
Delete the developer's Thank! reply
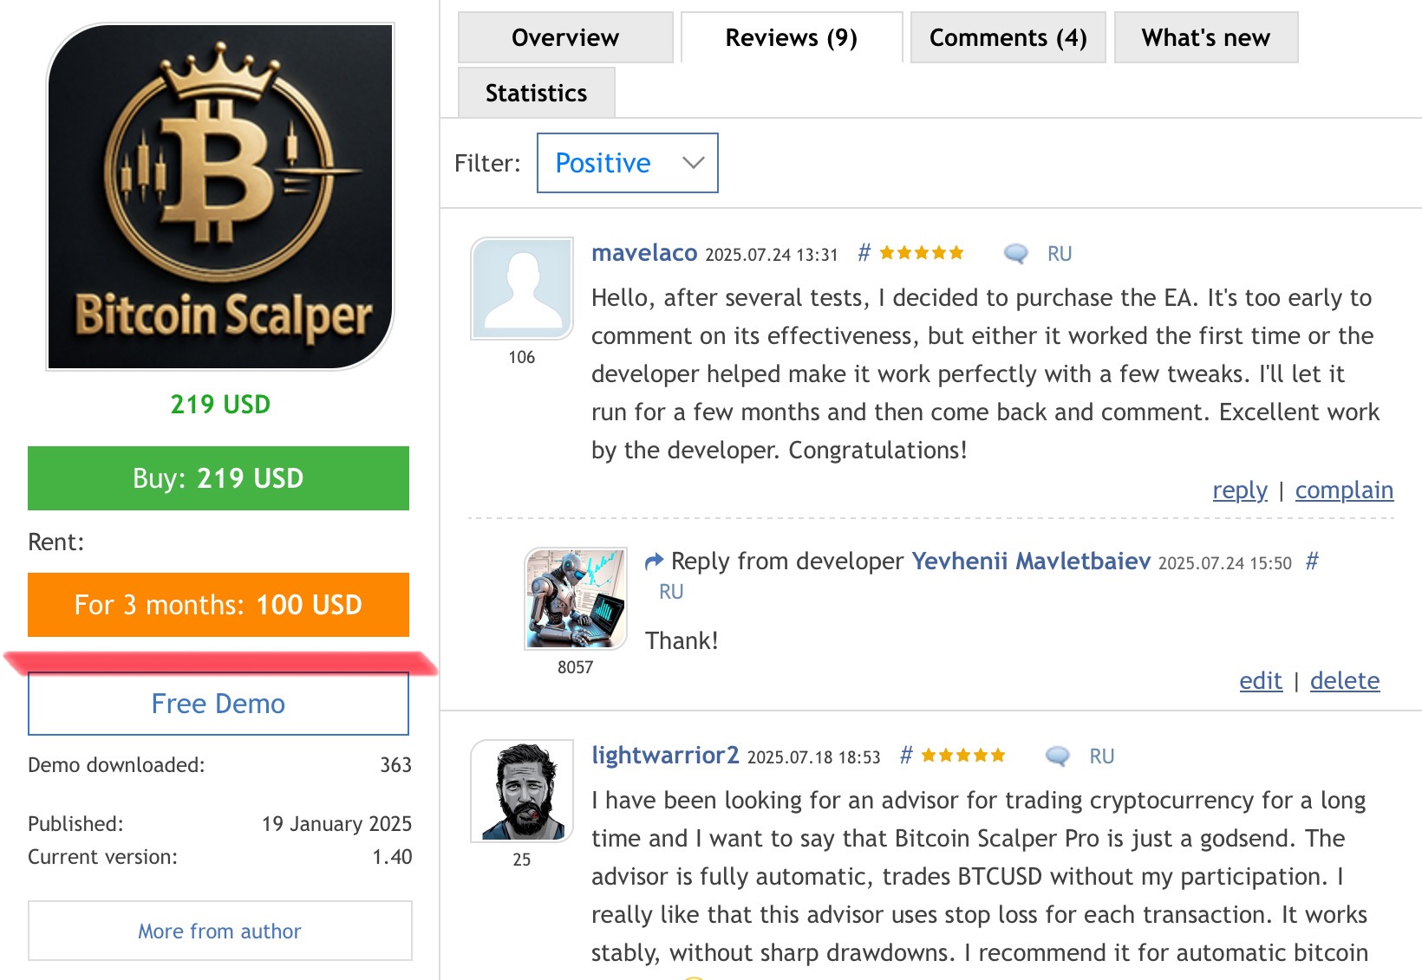click(x=1344, y=681)
